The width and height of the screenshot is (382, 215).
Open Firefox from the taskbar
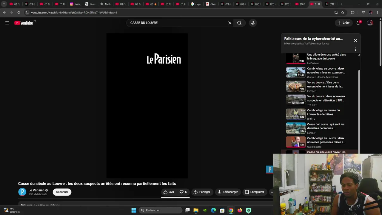240,210
